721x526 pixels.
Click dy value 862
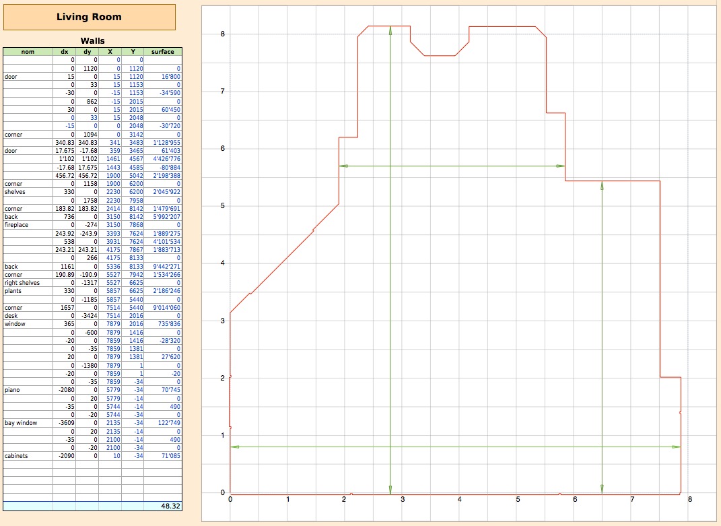tap(92, 101)
